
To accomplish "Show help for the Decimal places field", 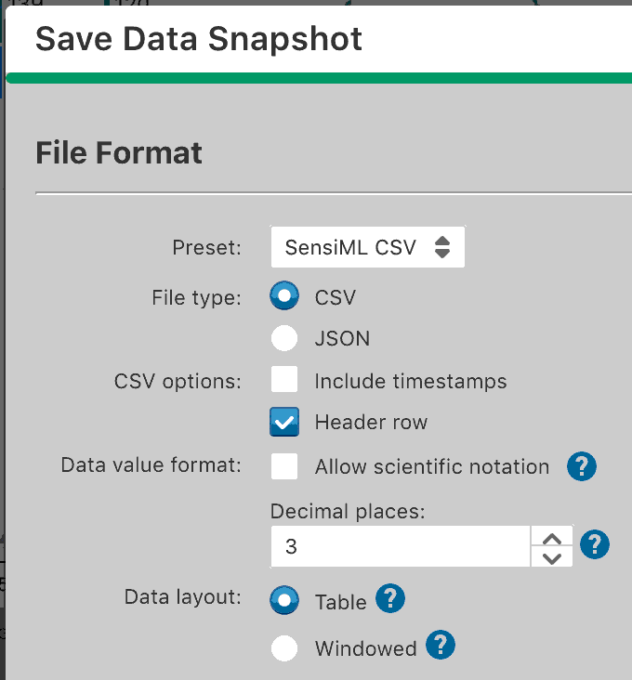I will pyautogui.click(x=595, y=544).
